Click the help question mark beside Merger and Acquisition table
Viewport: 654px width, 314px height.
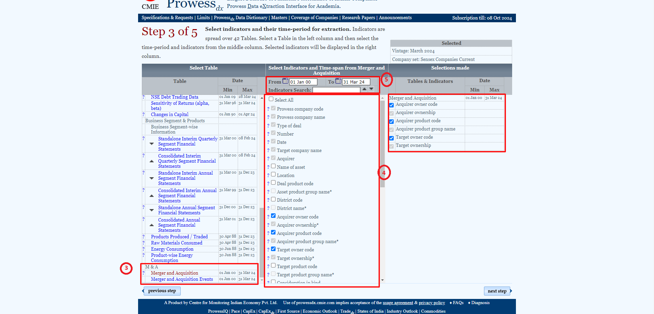144,273
